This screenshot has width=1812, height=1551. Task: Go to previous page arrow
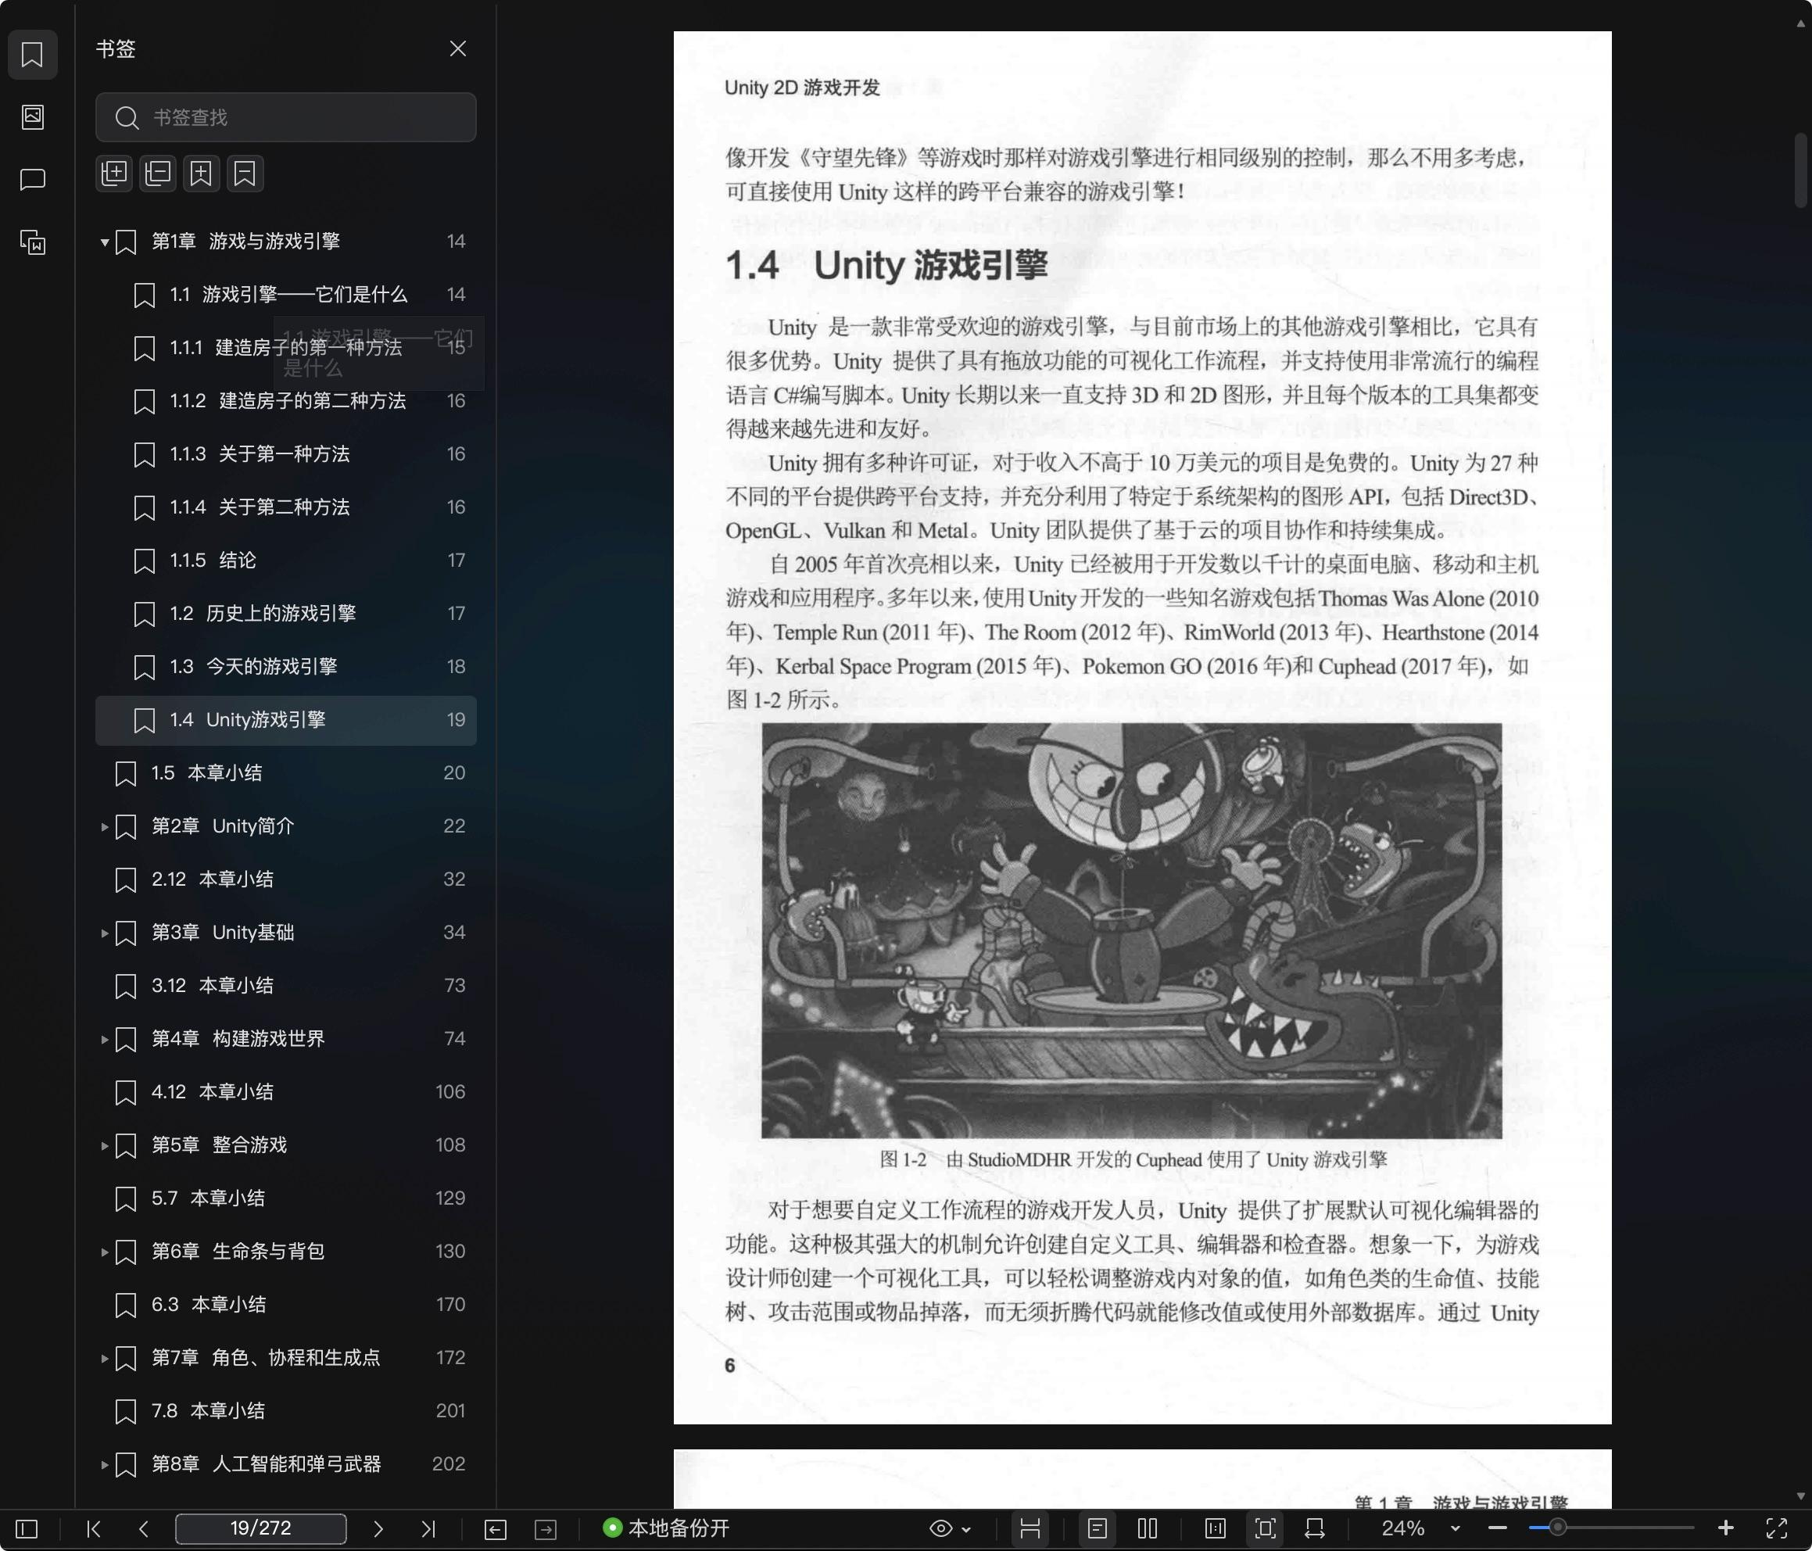(x=143, y=1528)
